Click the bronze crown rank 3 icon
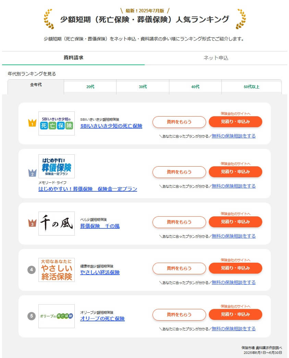Screen dimensions: 289x358 32,223
